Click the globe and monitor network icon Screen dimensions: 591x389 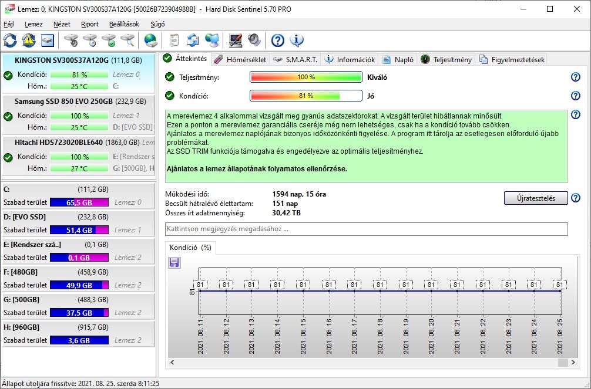[x=212, y=40]
